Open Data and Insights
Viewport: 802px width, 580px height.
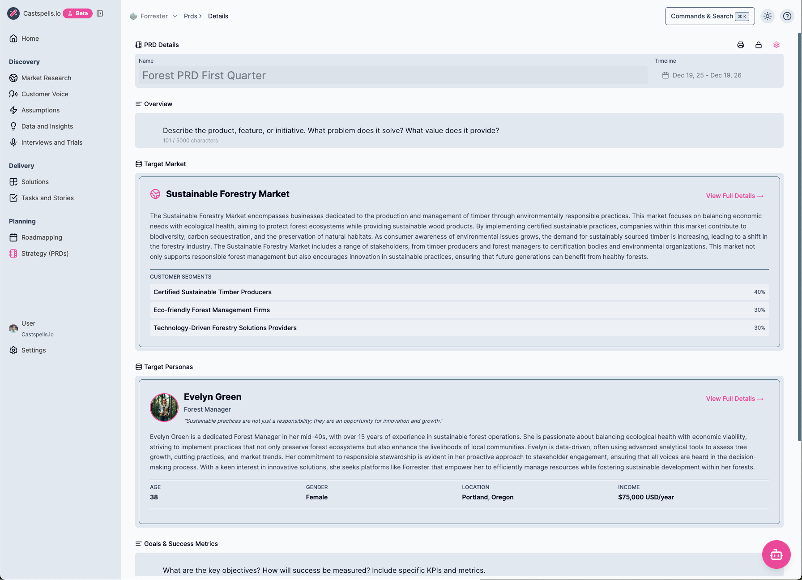pyautogui.click(x=47, y=126)
